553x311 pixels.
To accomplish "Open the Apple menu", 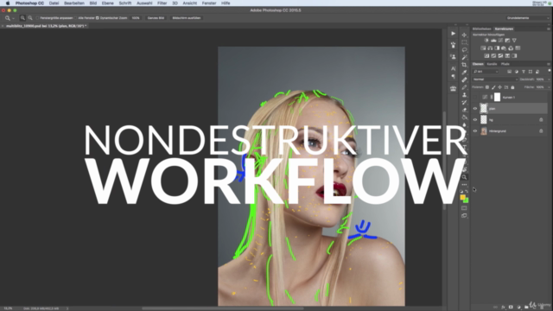I will coord(8,3).
